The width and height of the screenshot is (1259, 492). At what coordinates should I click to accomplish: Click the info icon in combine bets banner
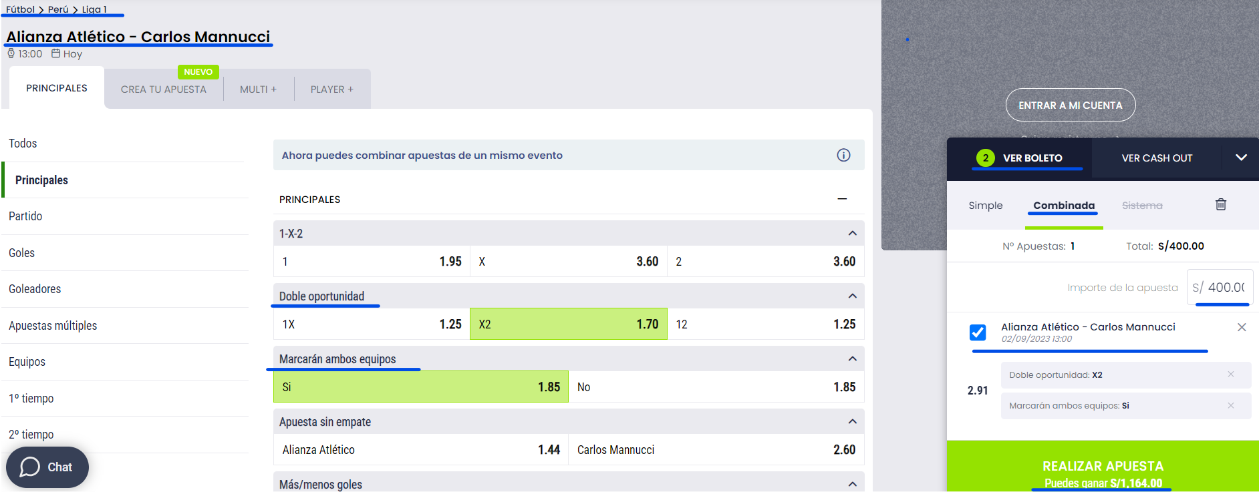(x=843, y=155)
